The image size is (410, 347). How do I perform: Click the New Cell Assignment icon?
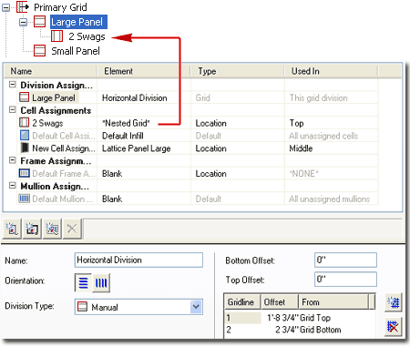click(x=25, y=148)
